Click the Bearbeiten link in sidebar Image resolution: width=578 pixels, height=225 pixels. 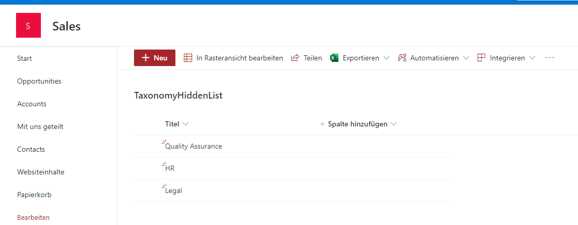33,217
